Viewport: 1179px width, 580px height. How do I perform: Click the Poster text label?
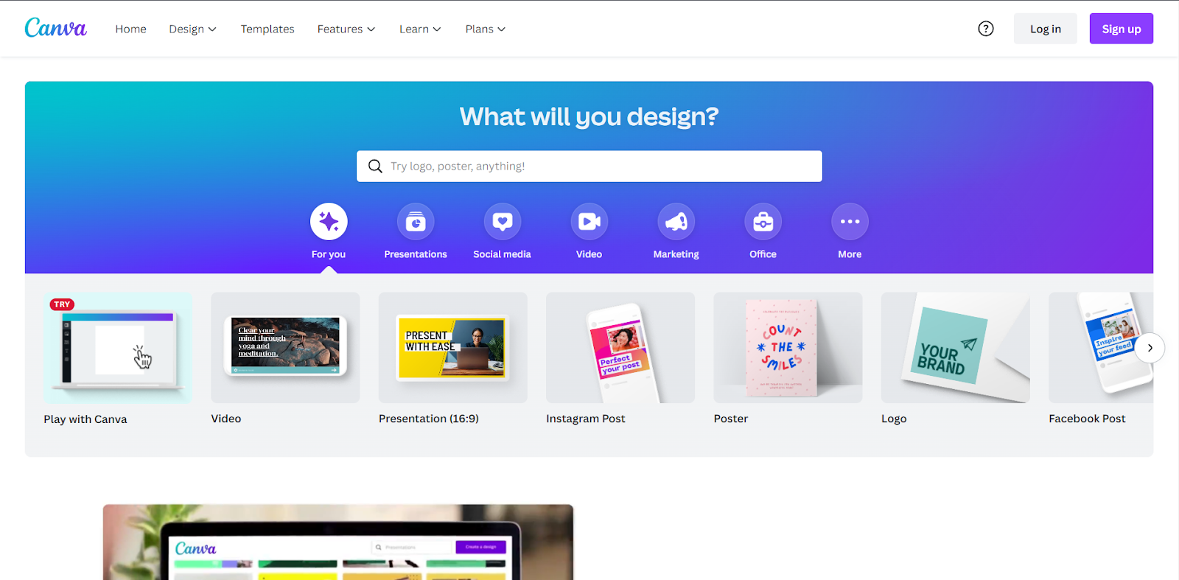(731, 419)
